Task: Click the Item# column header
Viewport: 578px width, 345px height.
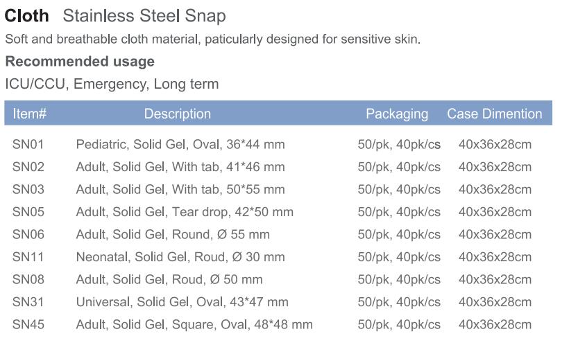Action: [29, 114]
